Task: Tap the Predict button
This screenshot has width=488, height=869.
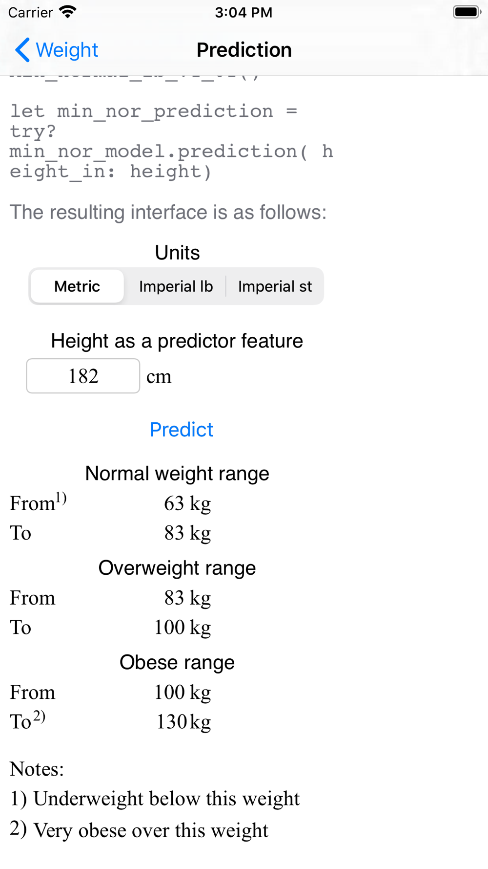Action: pos(182,430)
